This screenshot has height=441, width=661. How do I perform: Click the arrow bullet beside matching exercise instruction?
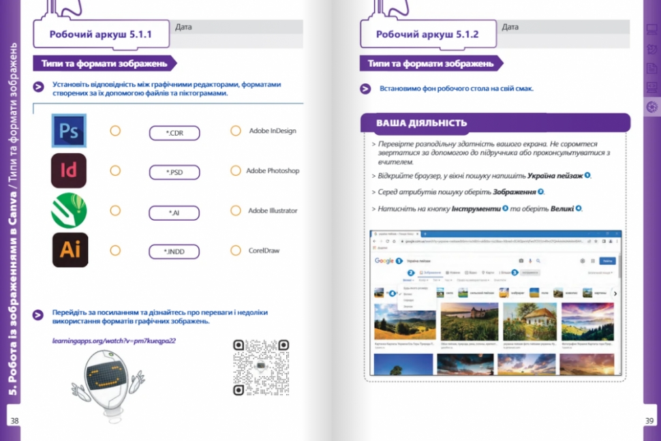[x=38, y=87]
